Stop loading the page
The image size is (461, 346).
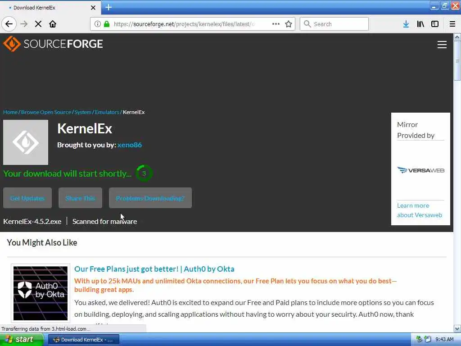[38, 24]
